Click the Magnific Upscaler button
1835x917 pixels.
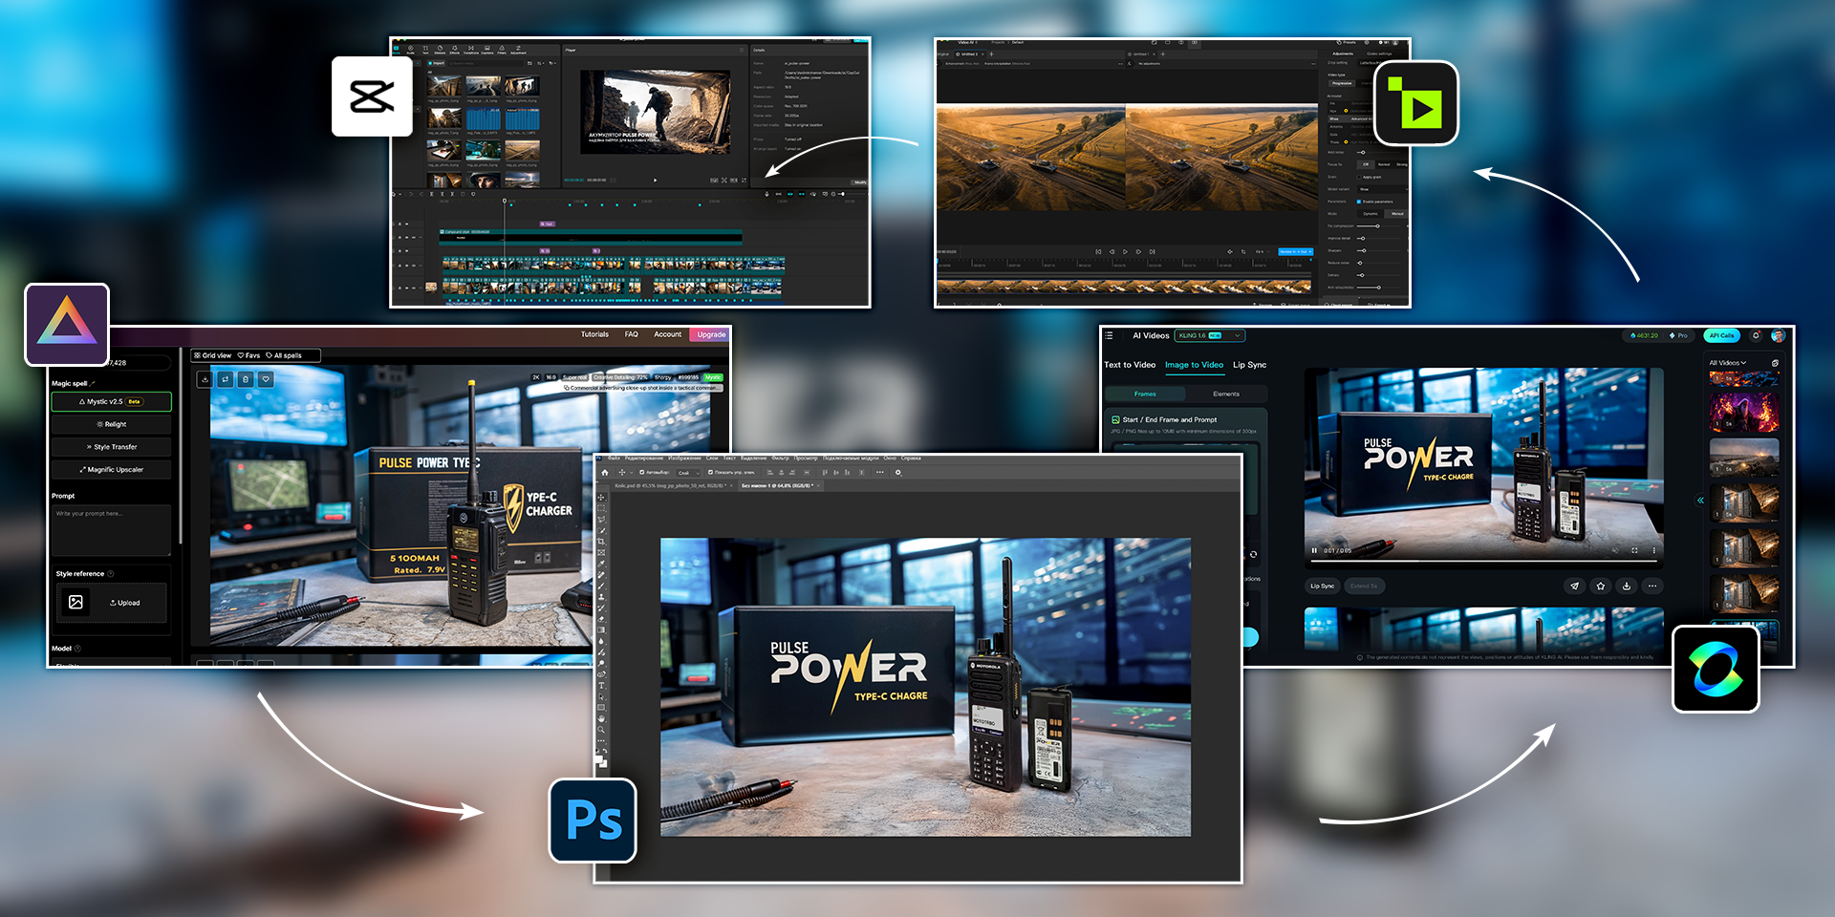112,469
